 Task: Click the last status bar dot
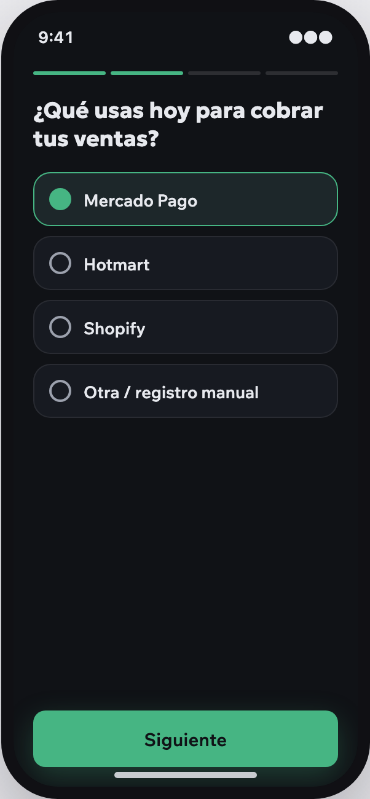[x=326, y=37]
